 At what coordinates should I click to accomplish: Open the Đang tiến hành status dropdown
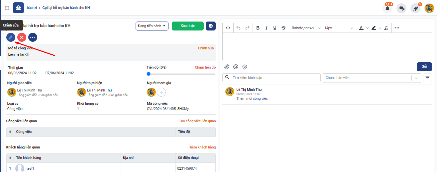pos(152,26)
